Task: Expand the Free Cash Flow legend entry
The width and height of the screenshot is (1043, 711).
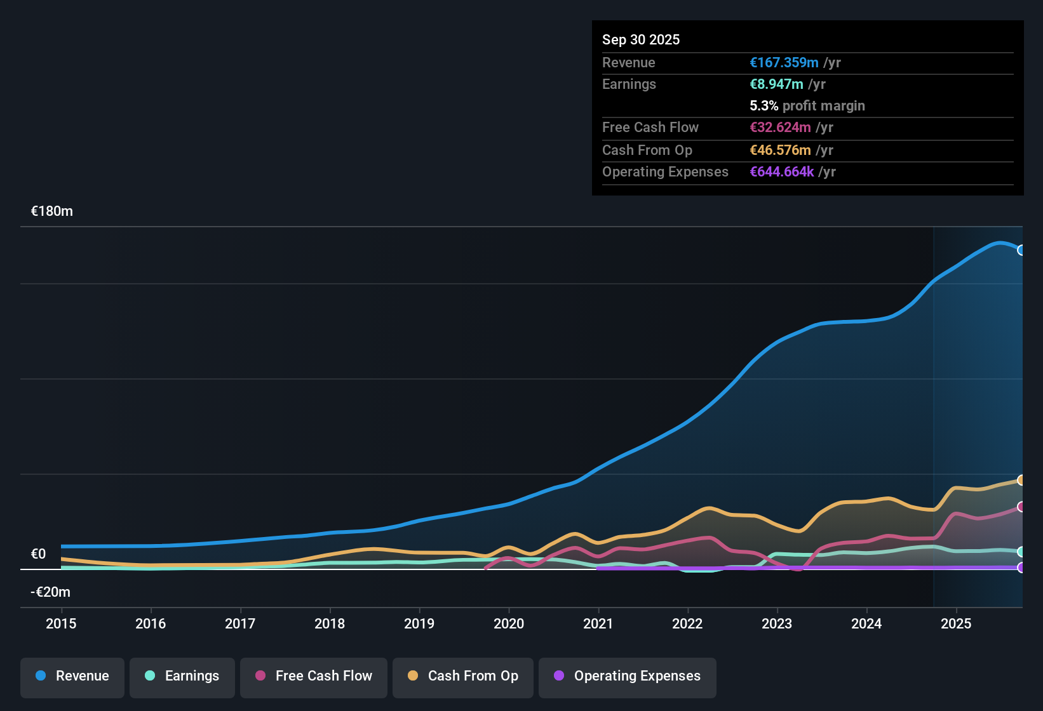Action: point(313,677)
